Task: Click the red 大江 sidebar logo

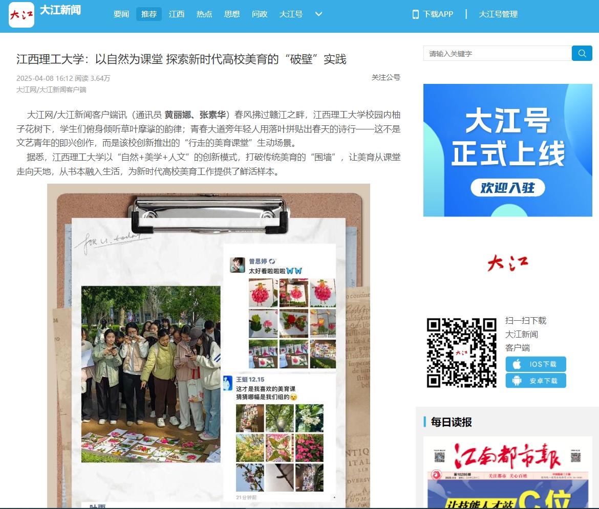Action: (x=507, y=263)
